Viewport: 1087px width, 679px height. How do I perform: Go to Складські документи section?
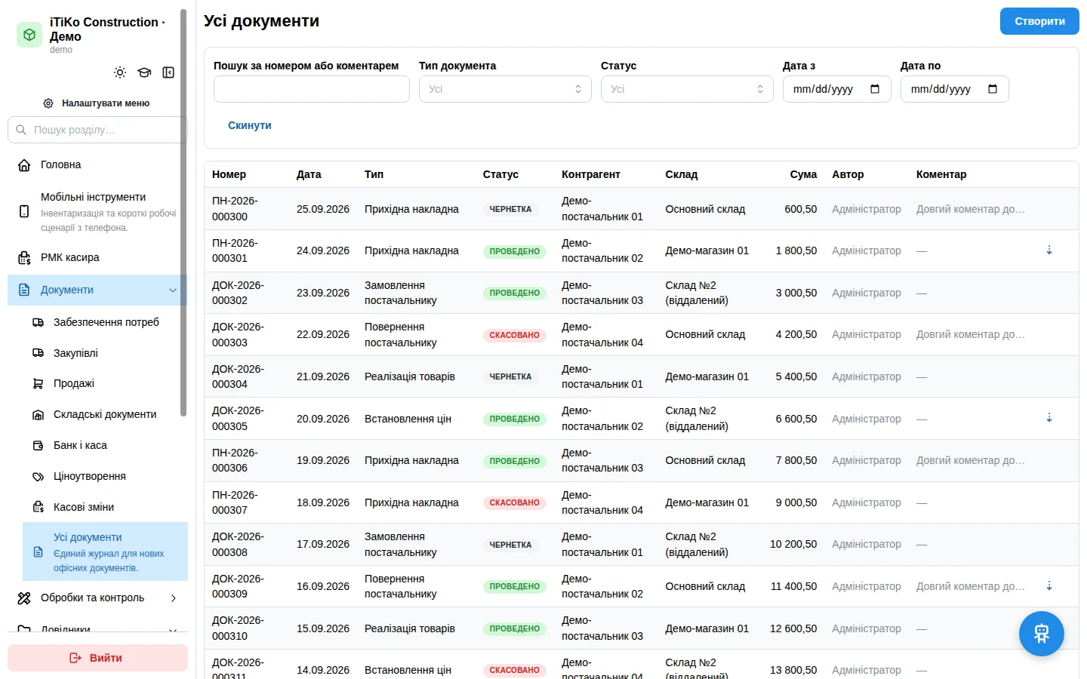click(x=105, y=414)
